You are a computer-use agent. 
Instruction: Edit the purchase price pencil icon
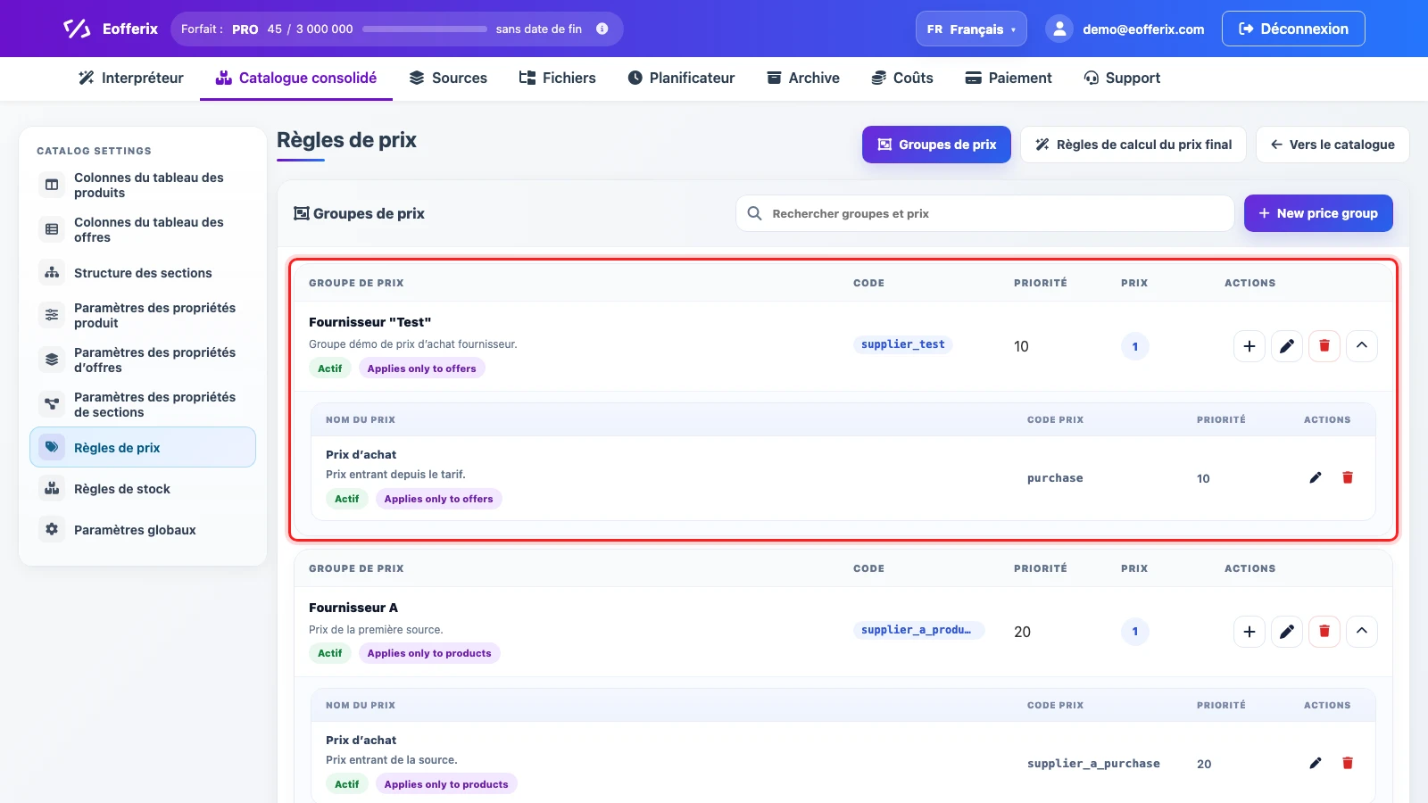(1316, 478)
